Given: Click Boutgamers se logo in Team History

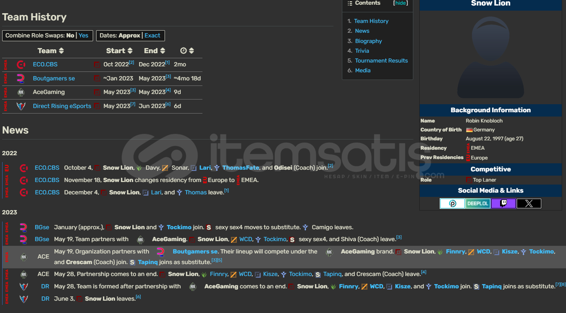Looking at the screenshot, I should tap(21, 78).
